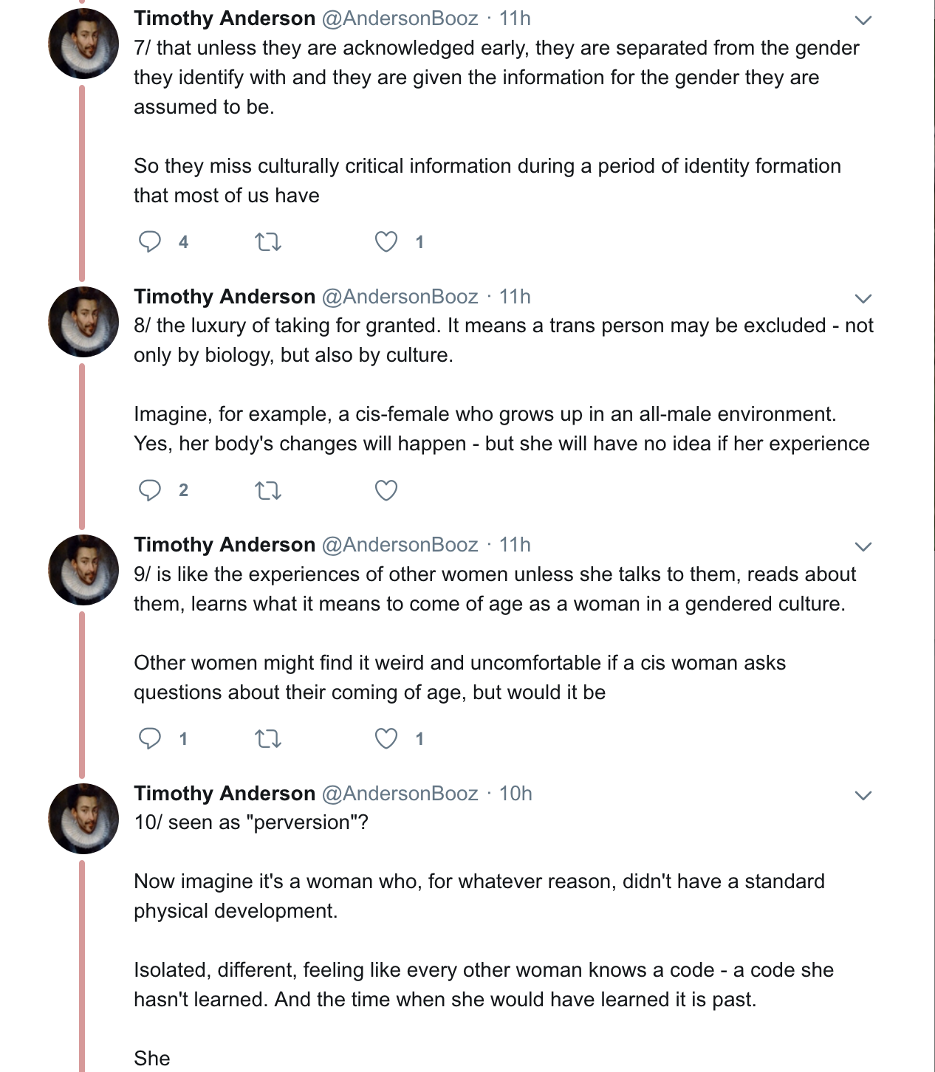Viewport: 935px width, 1072px height.
Task: Open the chevron menu on tweet 8/
Action: click(x=863, y=298)
